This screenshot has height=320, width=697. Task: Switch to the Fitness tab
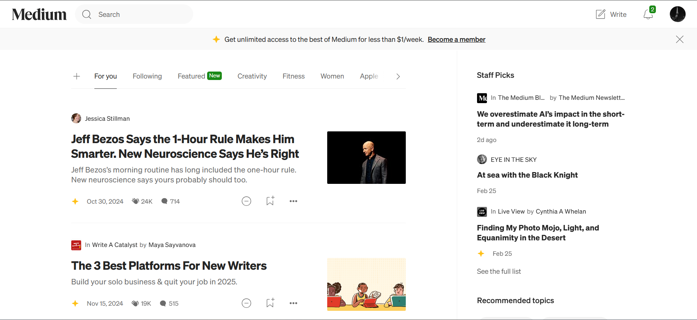click(293, 76)
